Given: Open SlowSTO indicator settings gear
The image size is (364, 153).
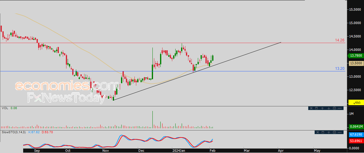Looking at the screenshot, I should point(334,132).
